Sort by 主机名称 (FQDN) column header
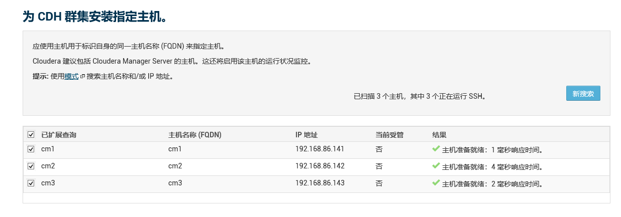621x217 pixels. tap(195, 135)
